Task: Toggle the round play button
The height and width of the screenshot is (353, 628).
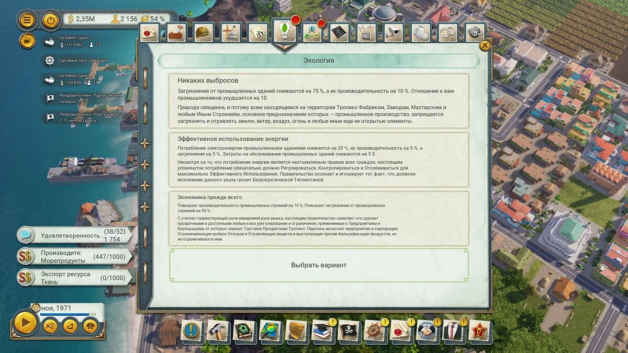Action: tap(25, 323)
